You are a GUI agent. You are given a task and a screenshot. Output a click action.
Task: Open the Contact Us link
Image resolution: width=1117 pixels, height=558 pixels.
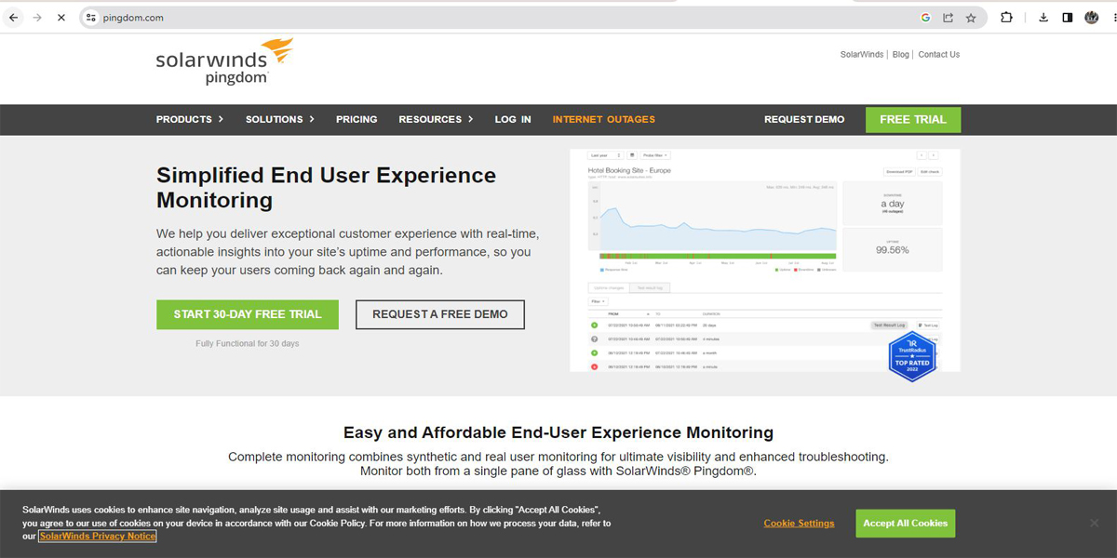pyautogui.click(x=938, y=54)
